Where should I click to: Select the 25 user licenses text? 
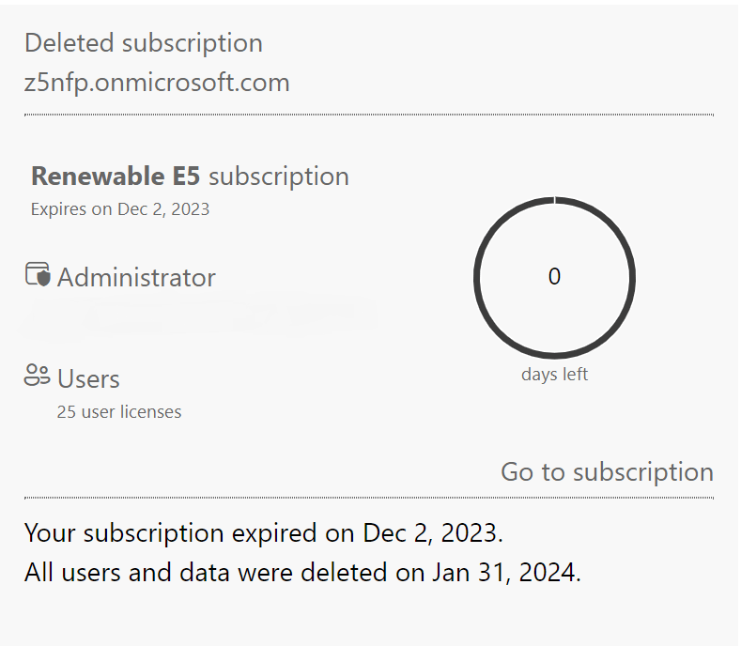(119, 411)
